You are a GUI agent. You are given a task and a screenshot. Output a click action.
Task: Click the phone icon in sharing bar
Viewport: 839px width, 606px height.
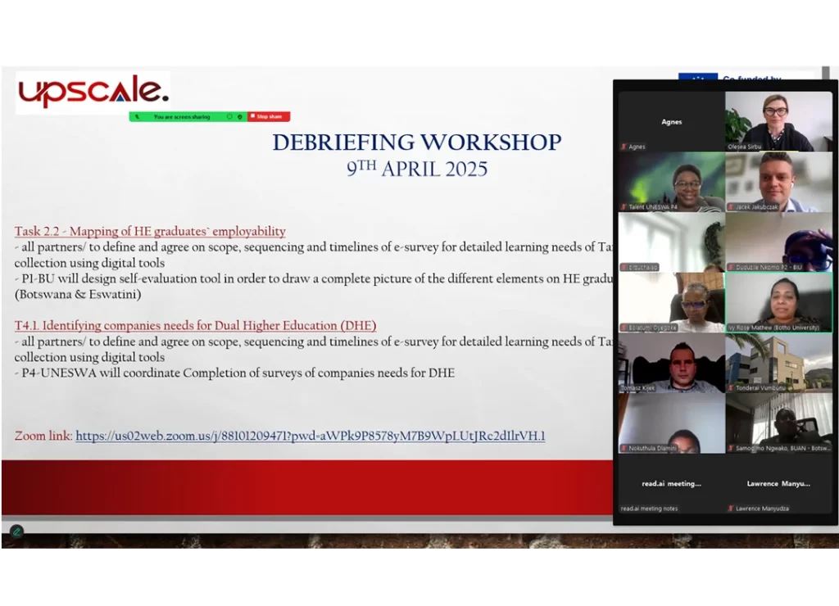click(137, 117)
